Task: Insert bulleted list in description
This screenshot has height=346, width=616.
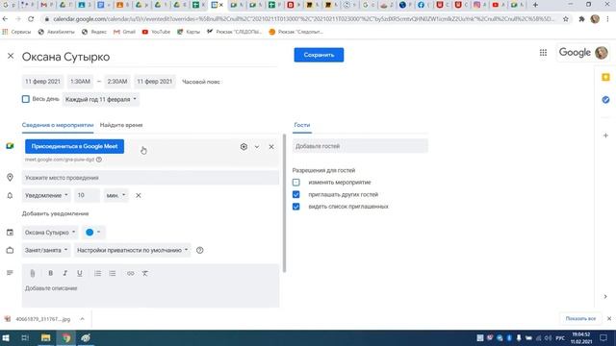Action: pyautogui.click(x=113, y=273)
